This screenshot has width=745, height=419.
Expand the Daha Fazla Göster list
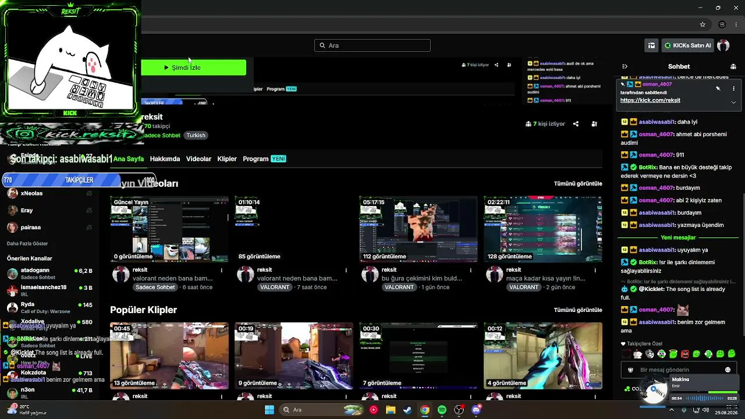point(27,243)
